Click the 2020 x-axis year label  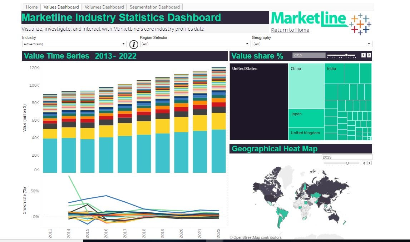click(x=181, y=233)
